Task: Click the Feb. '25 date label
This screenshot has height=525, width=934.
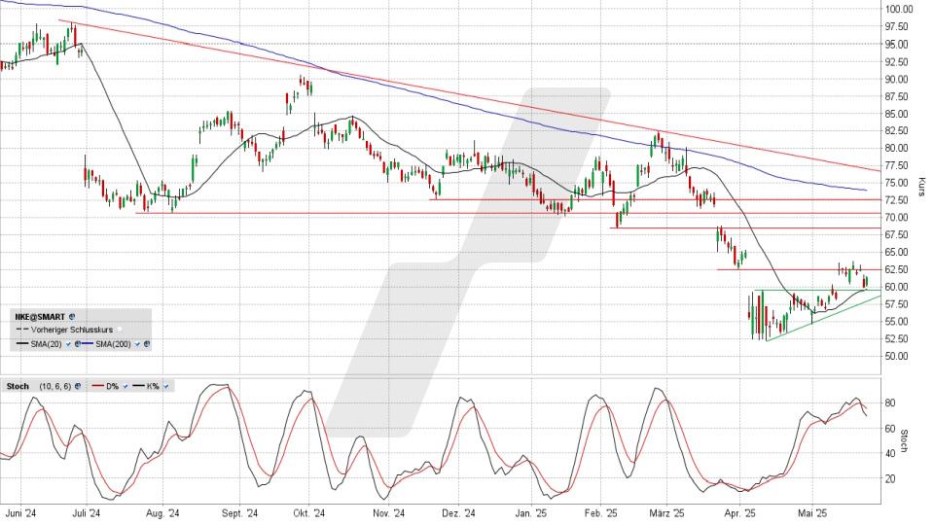Action: click(x=600, y=513)
